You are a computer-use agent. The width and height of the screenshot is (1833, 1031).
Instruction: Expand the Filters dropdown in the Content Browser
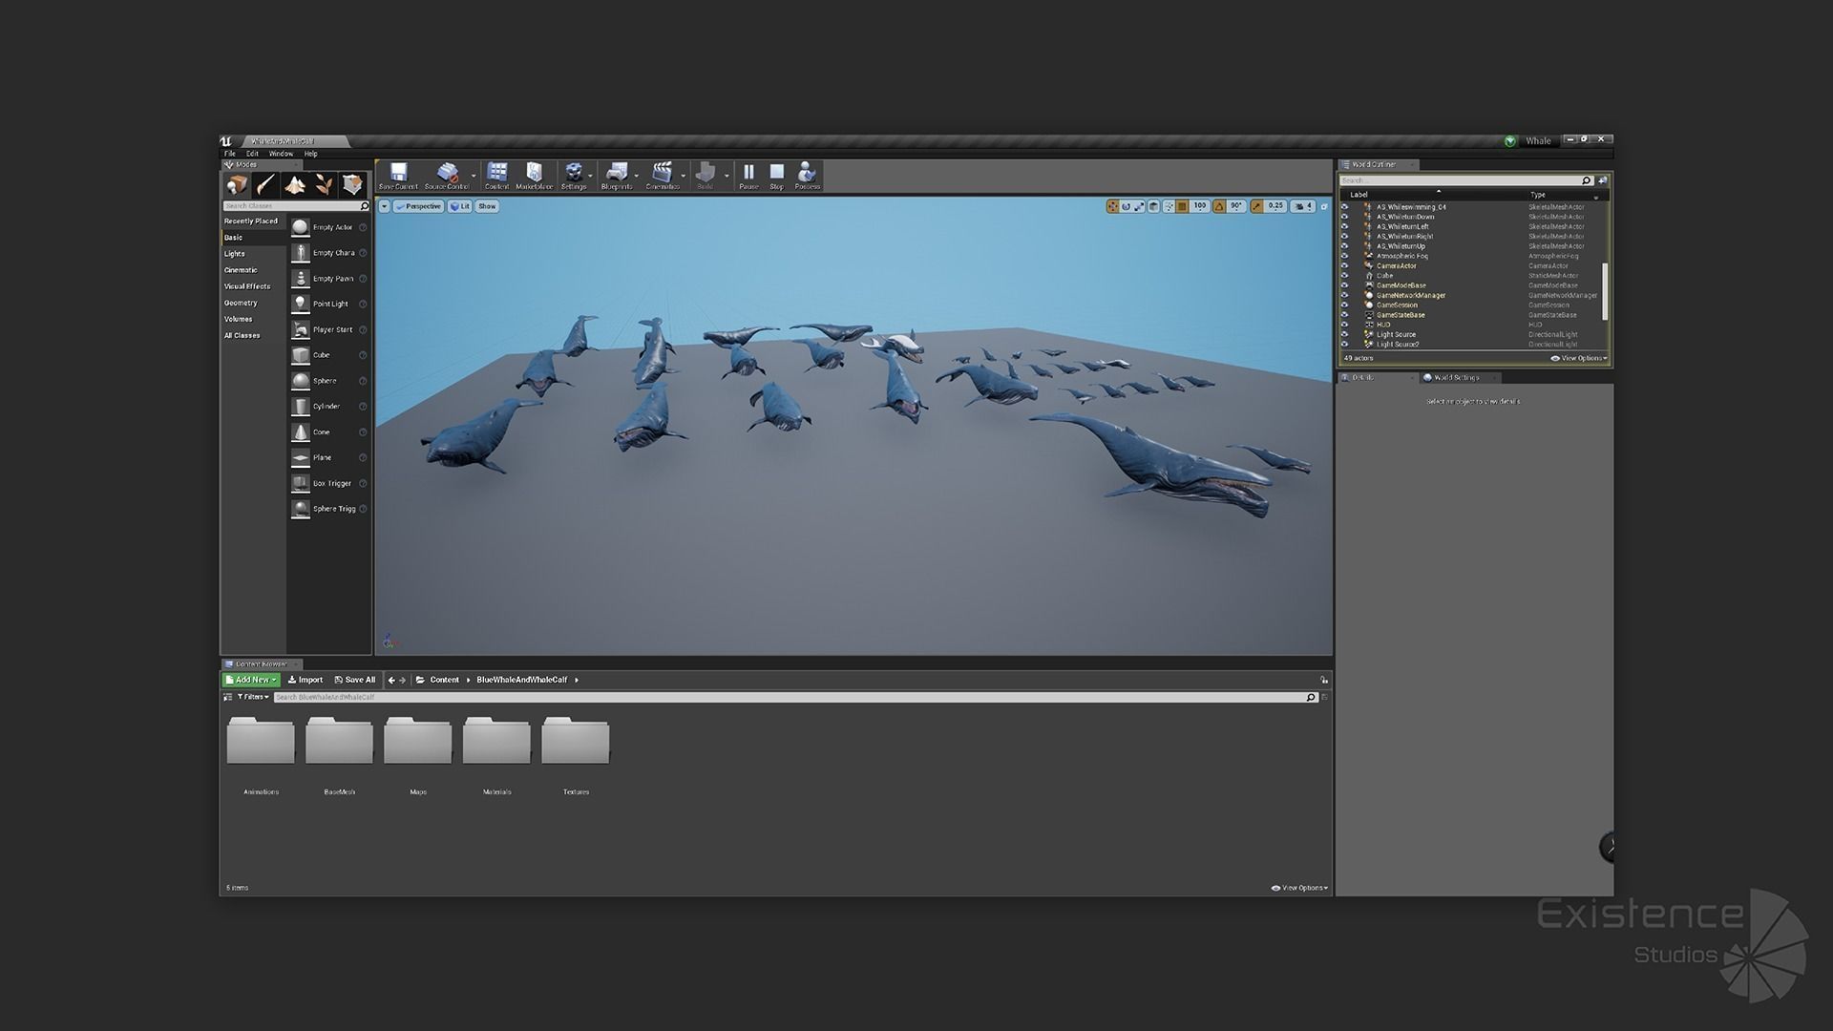click(x=253, y=697)
